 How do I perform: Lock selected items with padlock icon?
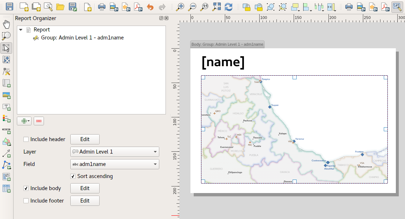(x=247, y=7)
